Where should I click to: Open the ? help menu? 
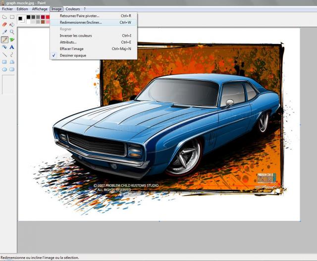coord(85,9)
